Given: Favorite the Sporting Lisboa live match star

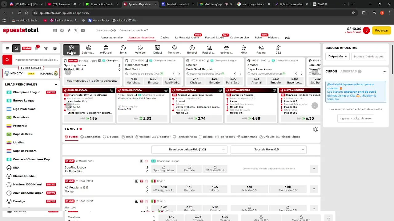Looking at the screenshot, I should (x=147, y=161).
